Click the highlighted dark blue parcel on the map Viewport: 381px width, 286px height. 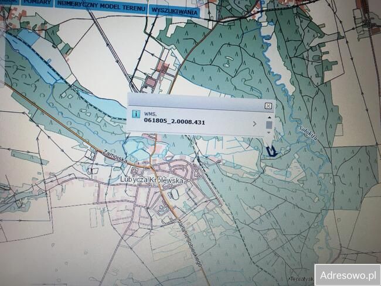(x=272, y=151)
